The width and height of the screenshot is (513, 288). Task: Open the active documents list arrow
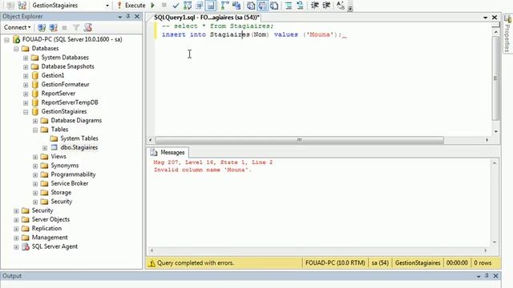pyautogui.click(x=486, y=18)
